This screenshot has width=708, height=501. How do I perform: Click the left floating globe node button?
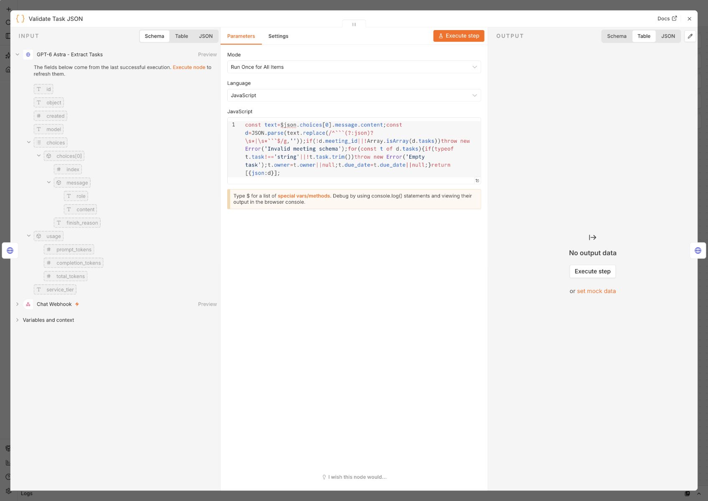(x=10, y=250)
